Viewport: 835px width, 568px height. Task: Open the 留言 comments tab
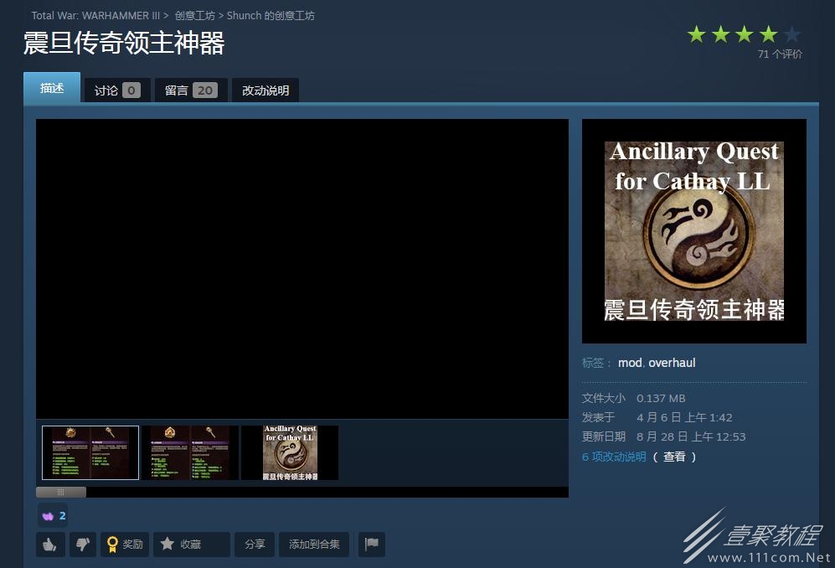(x=191, y=90)
